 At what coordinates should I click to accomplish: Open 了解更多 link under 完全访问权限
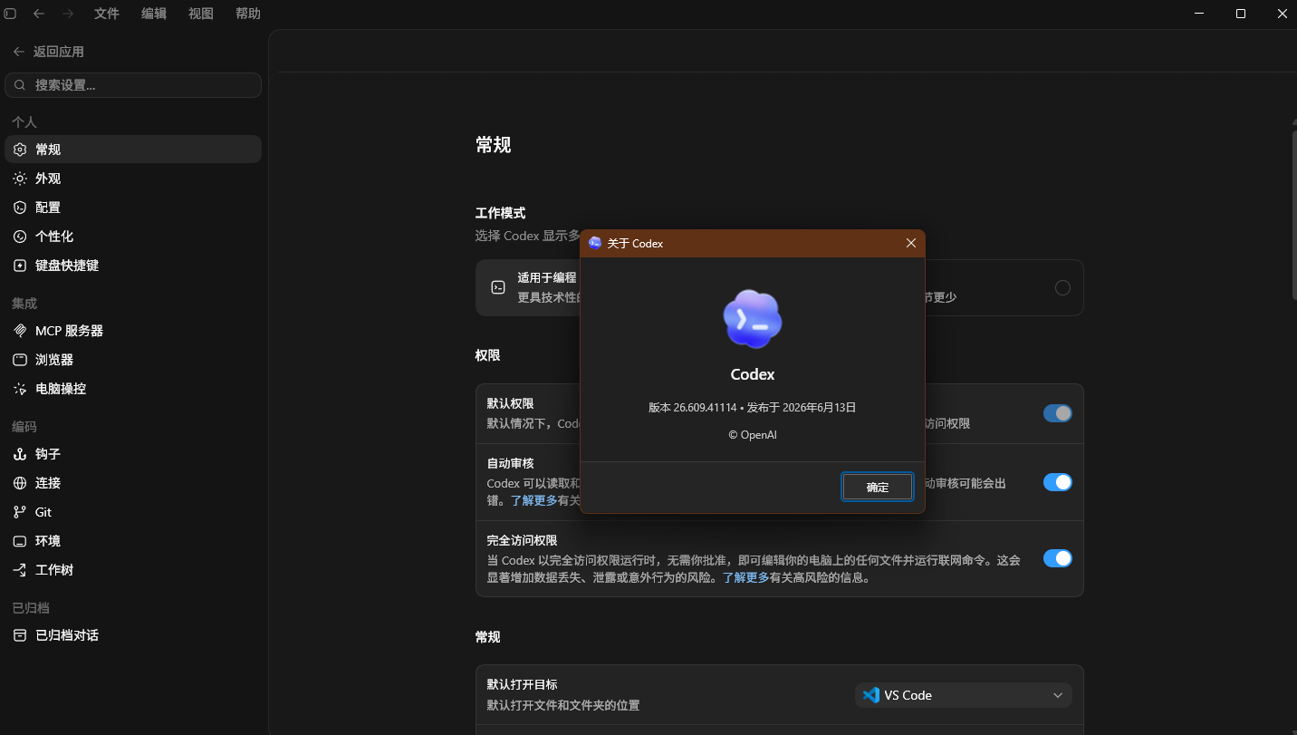(745, 577)
